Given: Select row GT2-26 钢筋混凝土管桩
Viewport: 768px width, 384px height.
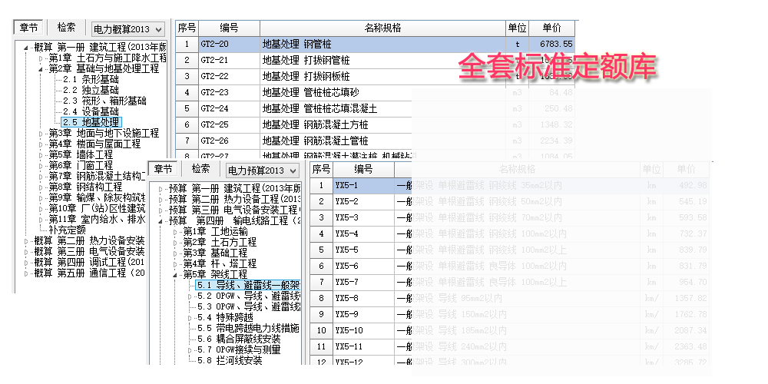Looking at the screenshot, I should coord(375,141).
